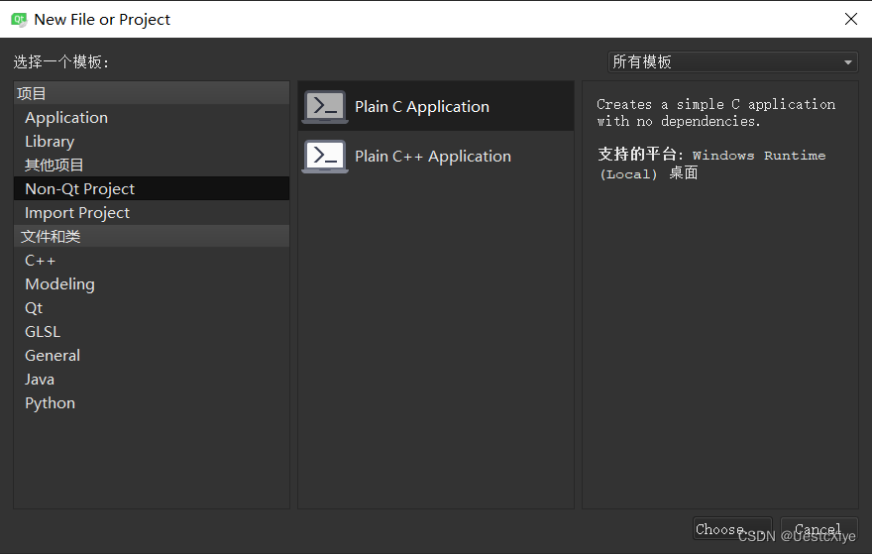Choose the Plain C Application template label
The width and height of the screenshot is (872, 554).
point(422,106)
